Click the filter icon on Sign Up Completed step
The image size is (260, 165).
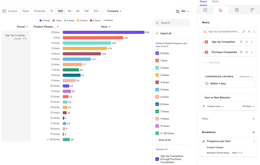pyautogui.click(x=241, y=42)
